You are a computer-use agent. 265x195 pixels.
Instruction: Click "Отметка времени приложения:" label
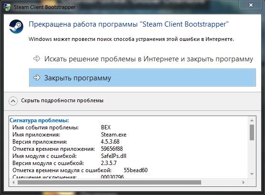tap(53, 149)
